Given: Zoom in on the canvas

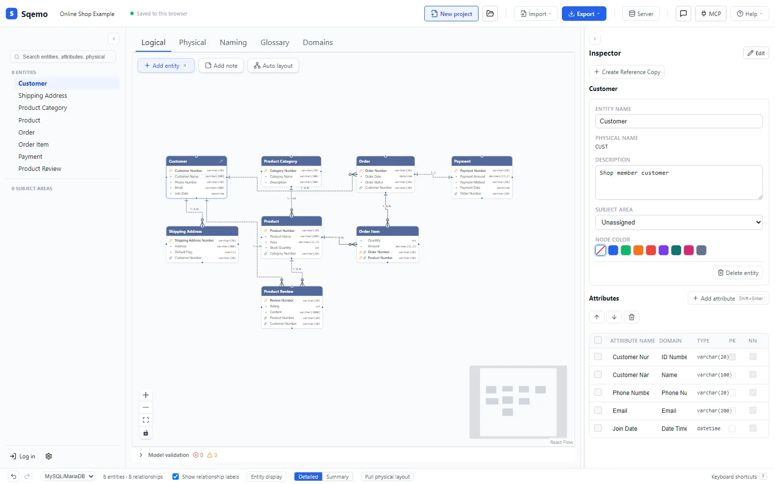Looking at the screenshot, I should [146, 395].
